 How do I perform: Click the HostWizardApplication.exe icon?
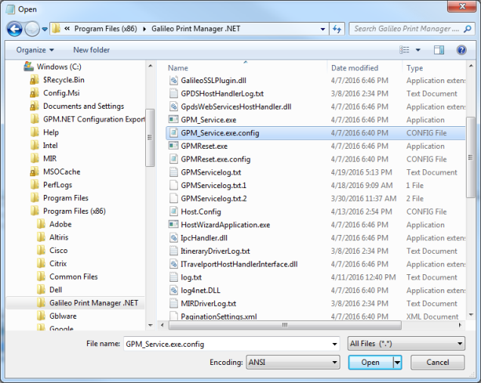point(173,224)
